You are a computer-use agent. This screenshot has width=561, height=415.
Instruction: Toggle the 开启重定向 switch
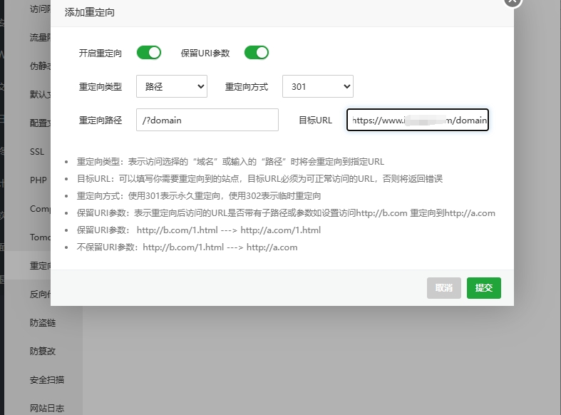pyautogui.click(x=149, y=53)
